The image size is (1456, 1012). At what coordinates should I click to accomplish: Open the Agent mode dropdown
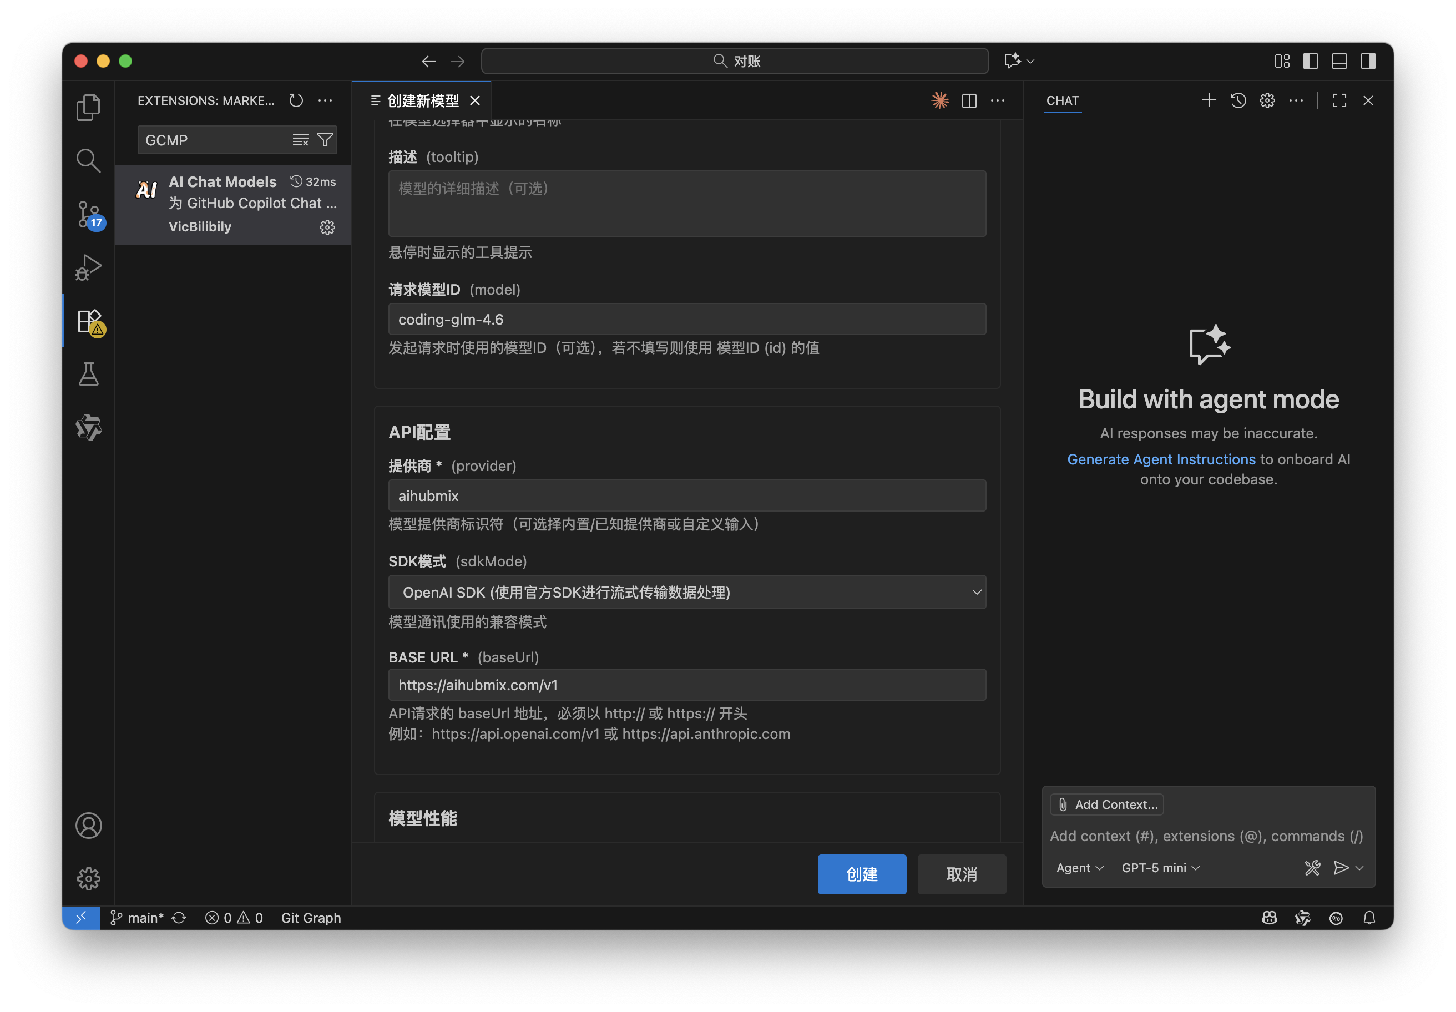click(1079, 867)
